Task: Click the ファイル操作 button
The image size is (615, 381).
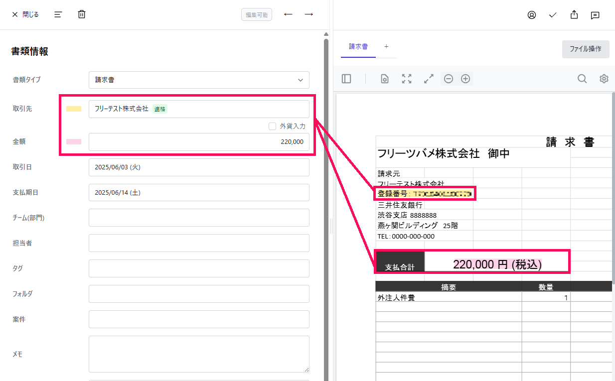Action: [x=586, y=49]
